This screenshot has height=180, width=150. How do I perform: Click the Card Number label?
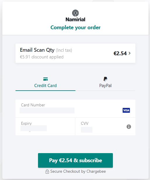pos(33,105)
